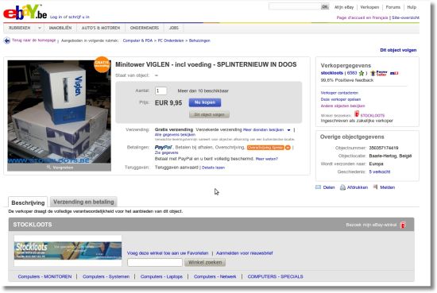Click the magnifier 'Vergroten' icon under photo
The height and width of the screenshot is (293, 437).
49,168
